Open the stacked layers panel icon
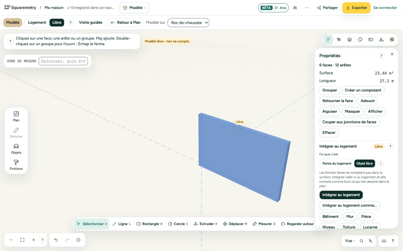The image size is (403, 251). (350, 39)
